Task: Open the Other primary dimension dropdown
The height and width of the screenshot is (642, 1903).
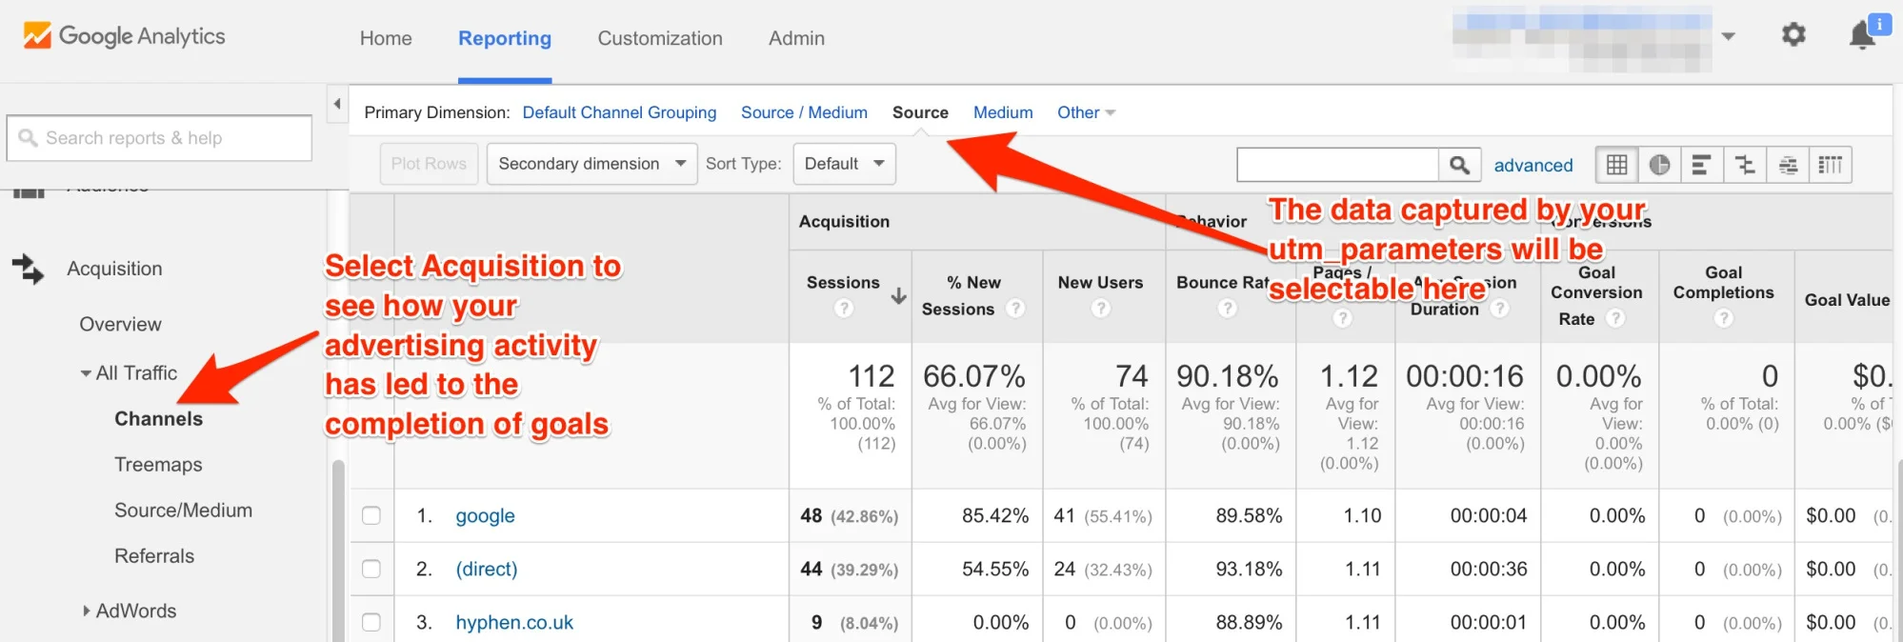Action: [x=1086, y=112]
